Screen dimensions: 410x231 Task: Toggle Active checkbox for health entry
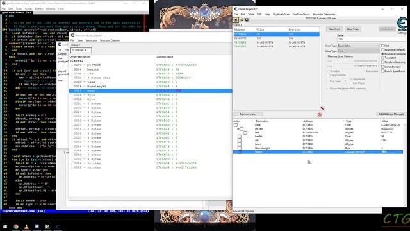click(x=239, y=137)
